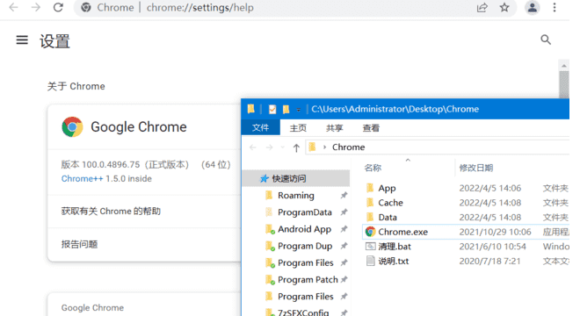Open the Chrome++ link
580x316 pixels.
(x=82, y=179)
